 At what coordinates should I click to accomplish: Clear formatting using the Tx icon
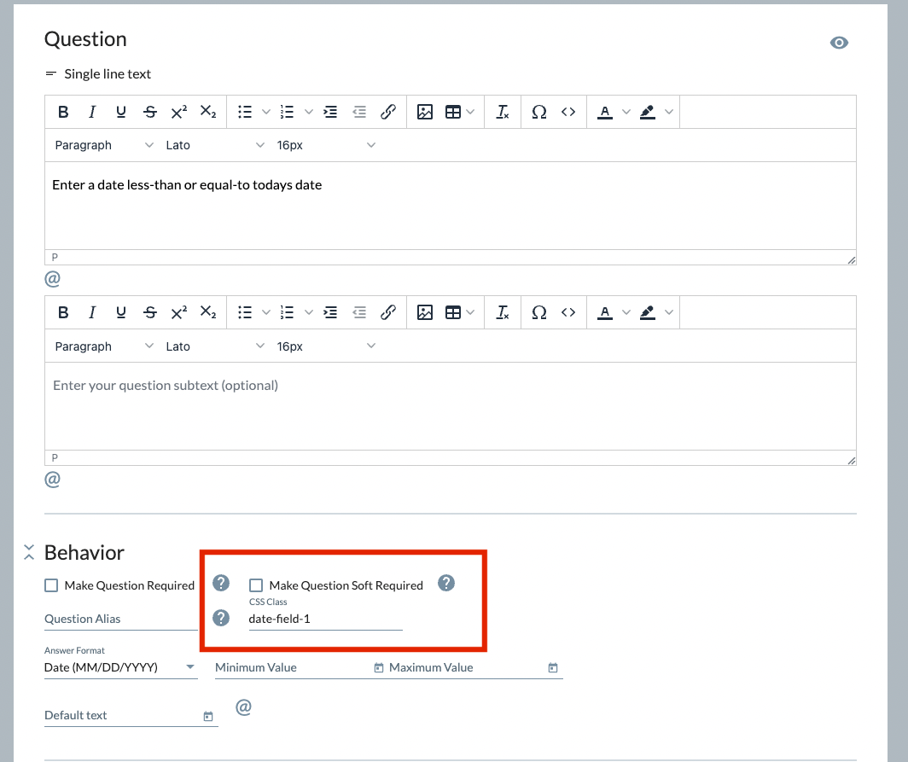[x=503, y=111]
